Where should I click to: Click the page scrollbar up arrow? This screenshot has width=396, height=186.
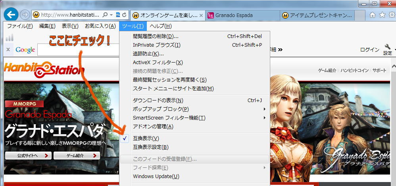(393, 66)
